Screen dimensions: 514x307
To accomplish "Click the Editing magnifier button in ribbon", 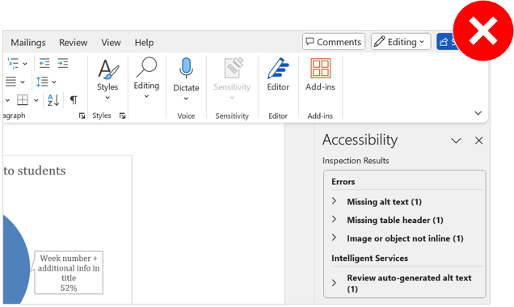I will click(146, 78).
